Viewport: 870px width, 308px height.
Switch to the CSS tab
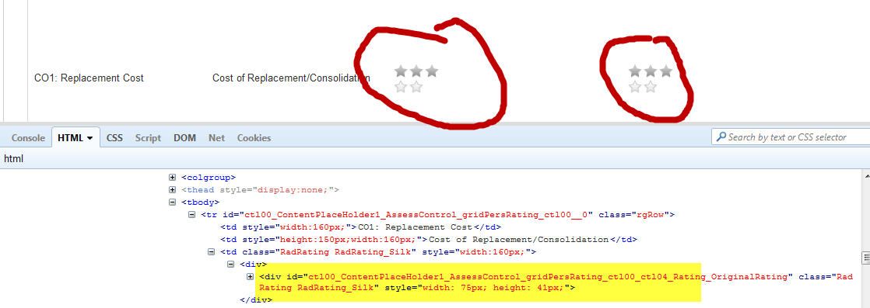(x=114, y=137)
